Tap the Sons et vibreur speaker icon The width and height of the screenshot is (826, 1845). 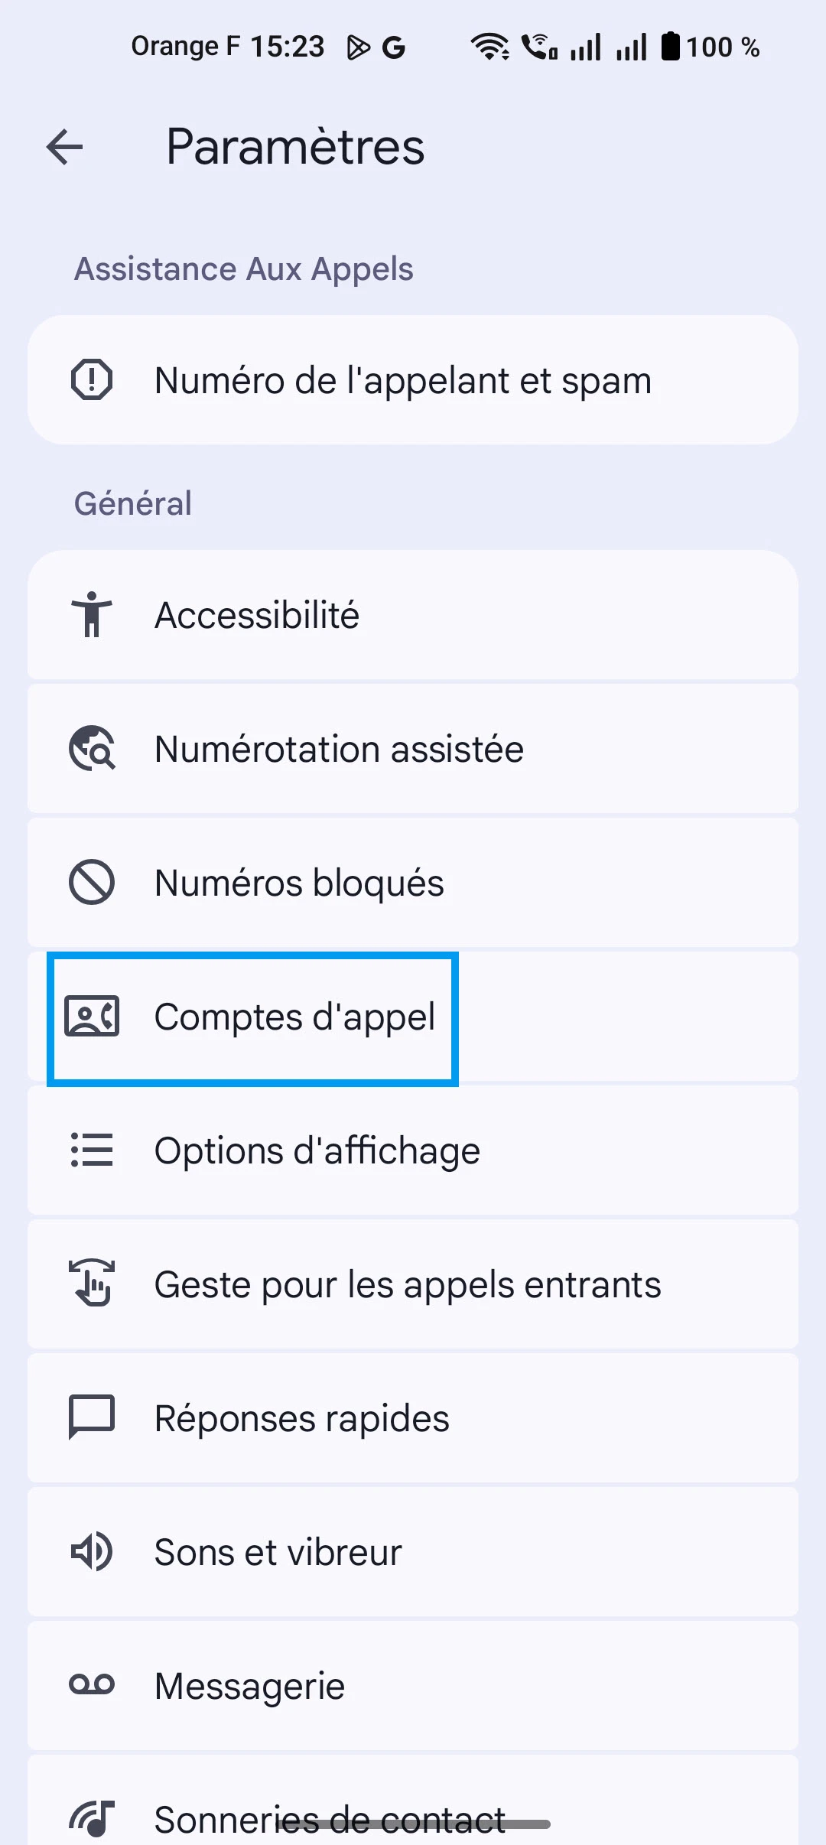pyautogui.click(x=92, y=1551)
